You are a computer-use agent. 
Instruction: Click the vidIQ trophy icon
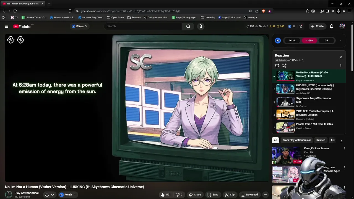click(x=301, y=26)
